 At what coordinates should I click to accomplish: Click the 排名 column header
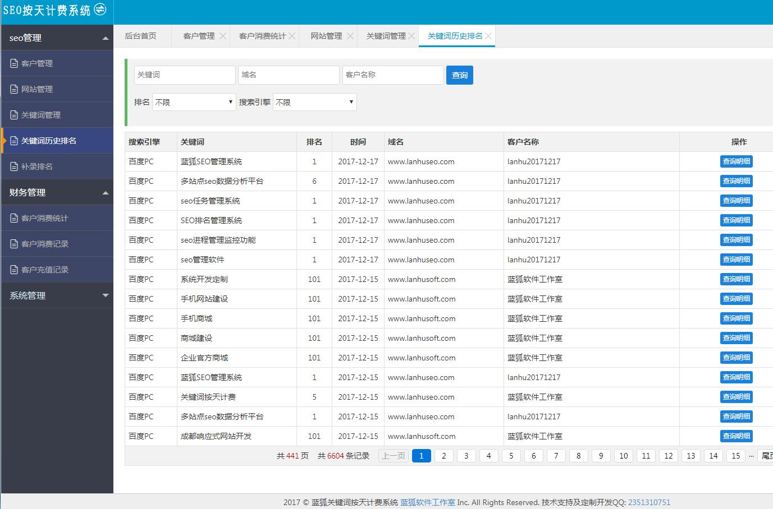[x=314, y=142]
